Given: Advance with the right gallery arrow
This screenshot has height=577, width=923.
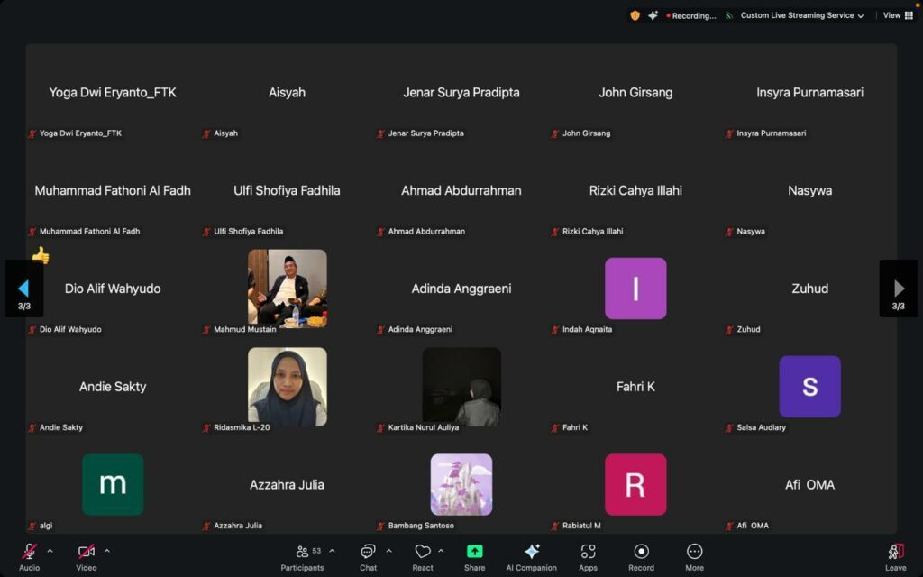Looking at the screenshot, I should [x=899, y=288].
